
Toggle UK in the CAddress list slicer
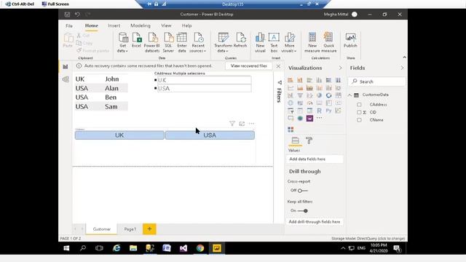155,80
